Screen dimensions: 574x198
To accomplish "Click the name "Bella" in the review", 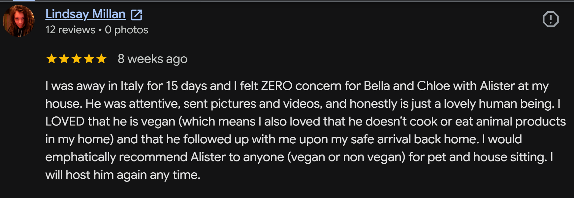I will tap(377, 86).
